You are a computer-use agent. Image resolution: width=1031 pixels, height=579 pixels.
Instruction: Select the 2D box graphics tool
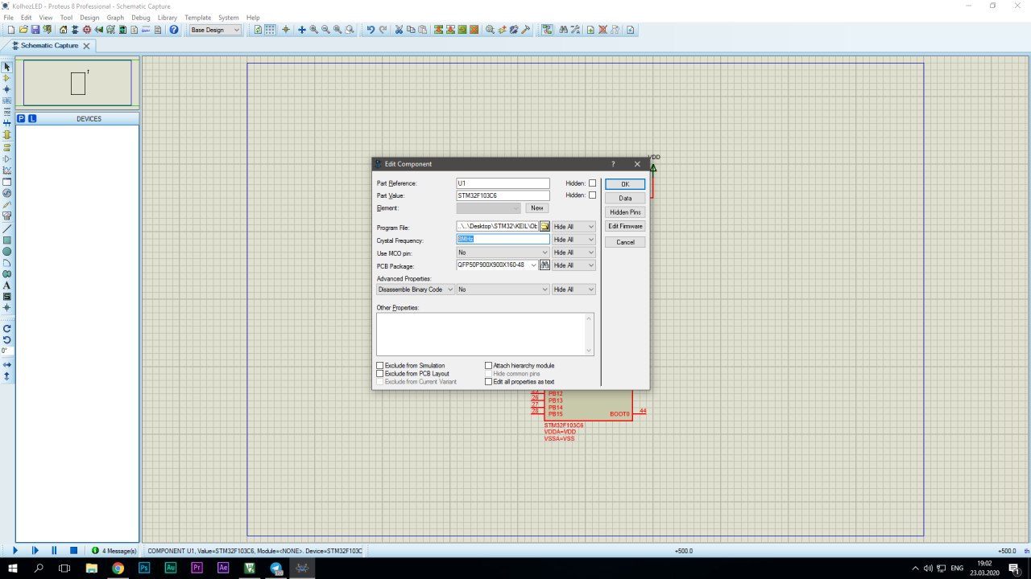click(7, 240)
